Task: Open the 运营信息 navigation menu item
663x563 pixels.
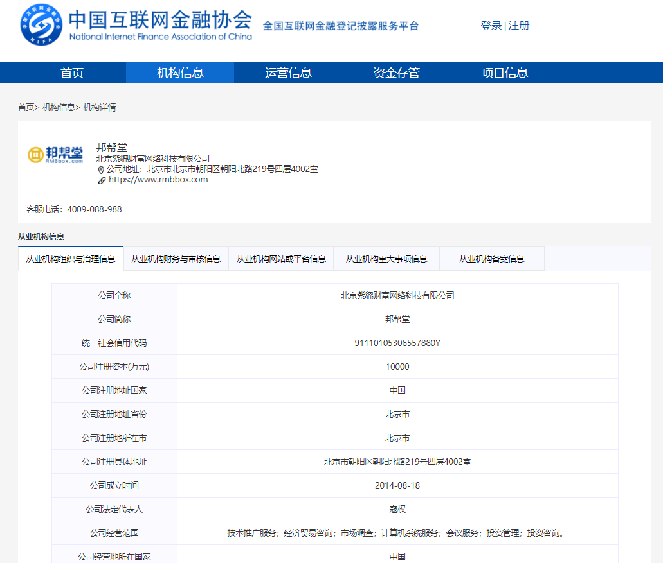Action: click(x=288, y=73)
